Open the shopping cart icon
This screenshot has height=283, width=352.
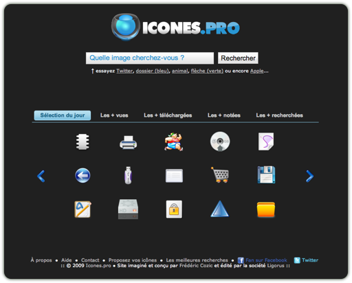pos(220,174)
